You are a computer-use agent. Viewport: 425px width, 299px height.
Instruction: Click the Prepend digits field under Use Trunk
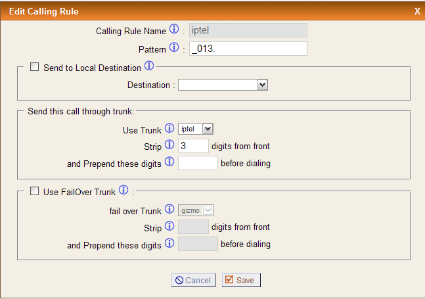click(x=198, y=163)
